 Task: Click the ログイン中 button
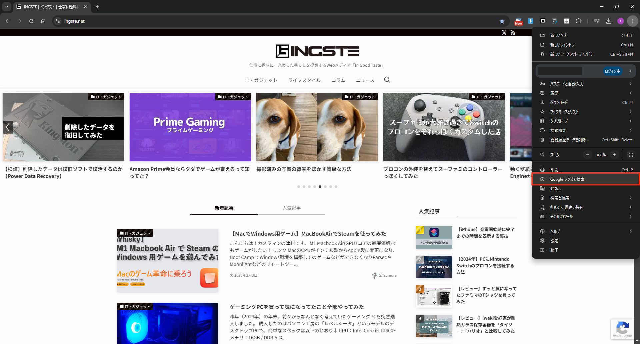tap(612, 71)
